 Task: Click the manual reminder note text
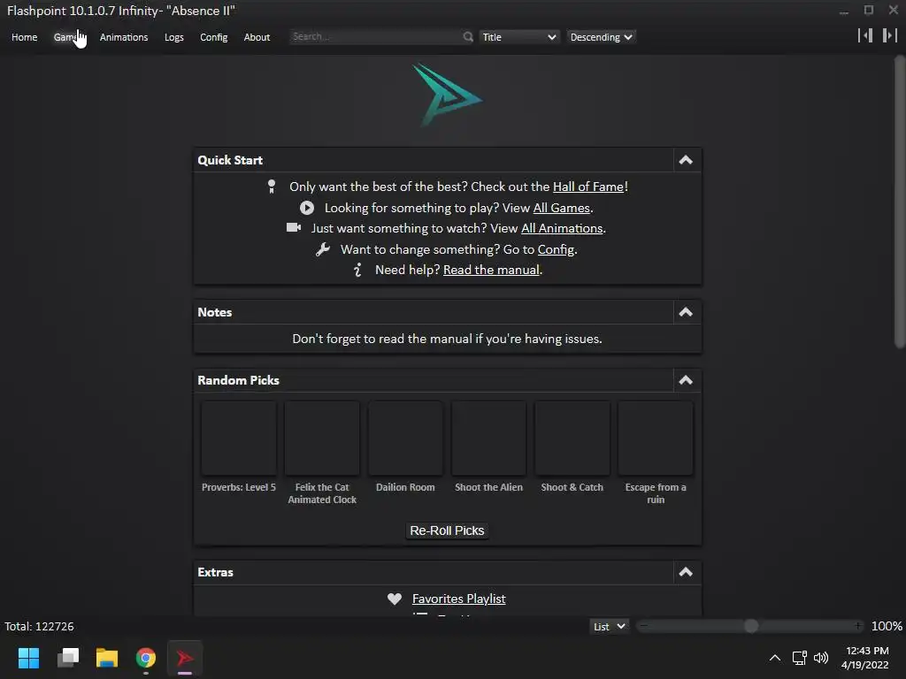point(447,339)
